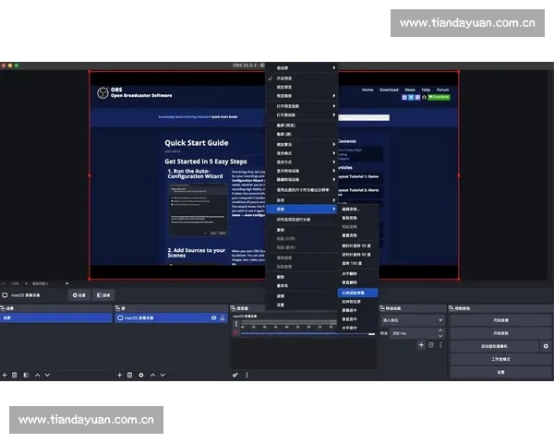Toggle the lock on macOS 屏幕采集 source
The width and height of the screenshot is (554, 443).
223,317
